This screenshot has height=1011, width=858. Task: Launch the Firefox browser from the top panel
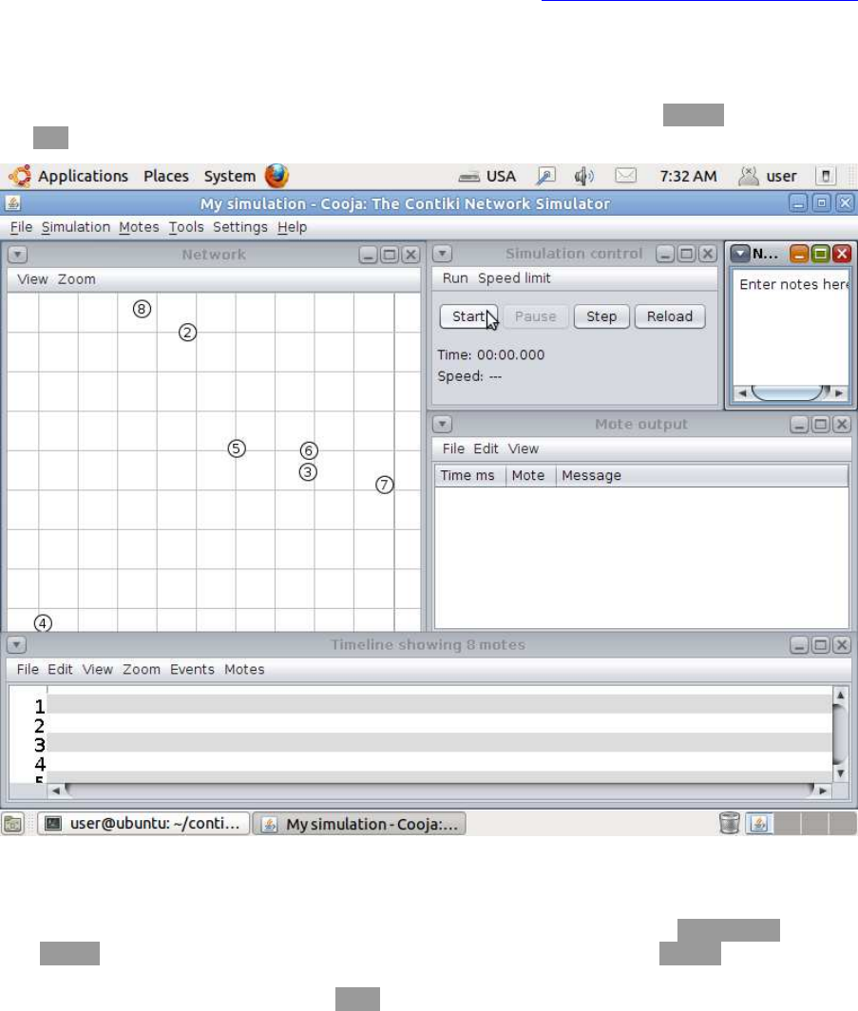point(277,176)
